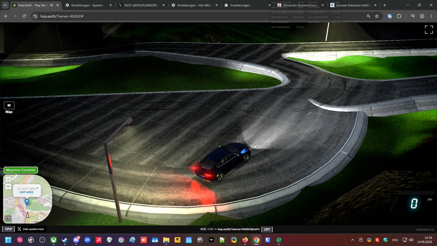This screenshot has width=437, height=246.
Task: Open the Bitwarden extension icon in toolbar
Action: point(390,16)
